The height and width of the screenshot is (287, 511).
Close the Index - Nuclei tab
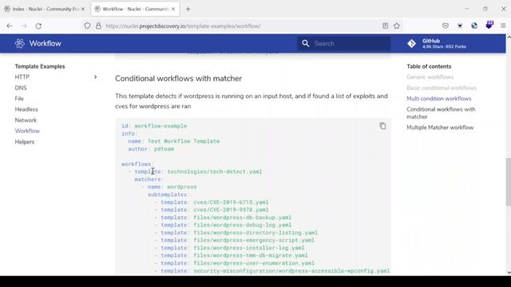(83, 9)
